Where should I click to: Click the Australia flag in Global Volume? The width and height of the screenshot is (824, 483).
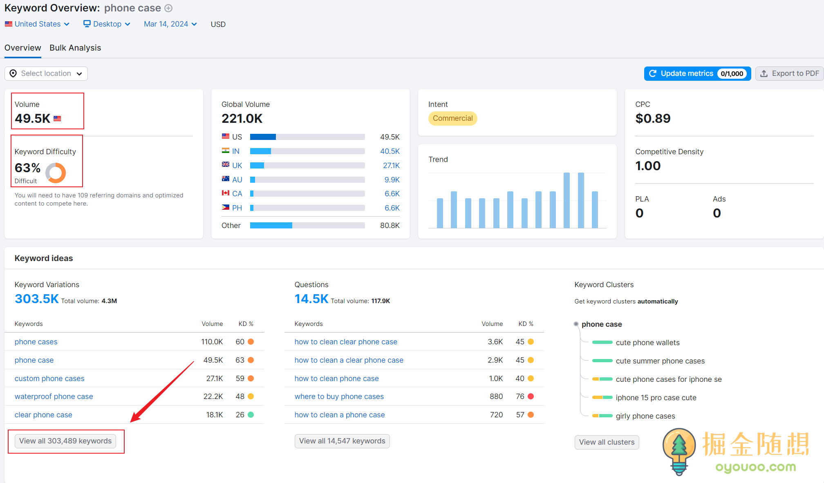pyautogui.click(x=226, y=179)
